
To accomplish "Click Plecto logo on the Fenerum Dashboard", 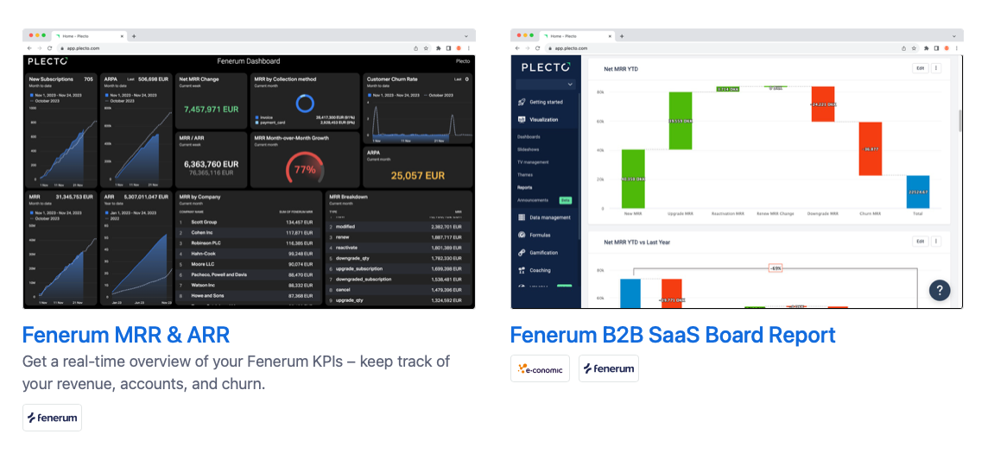I will pos(47,61).
